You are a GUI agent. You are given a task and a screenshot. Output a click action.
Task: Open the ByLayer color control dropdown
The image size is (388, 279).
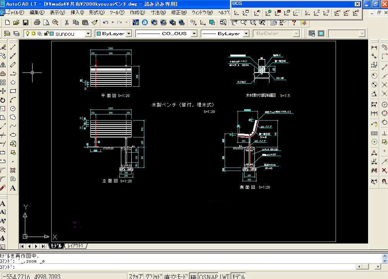point(129,34)
